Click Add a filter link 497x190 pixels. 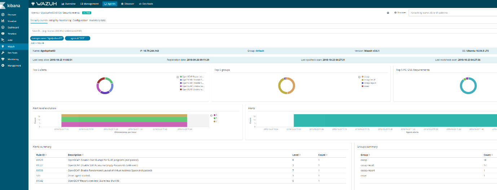pos(38,43)
